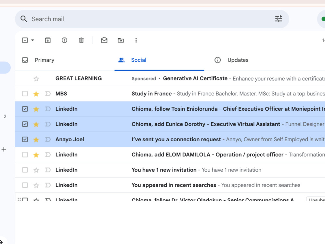Star the GREAT LEARNING sponsored email
Image resolution: width=325 pixels, height=244 pixels.
[36, 79]
